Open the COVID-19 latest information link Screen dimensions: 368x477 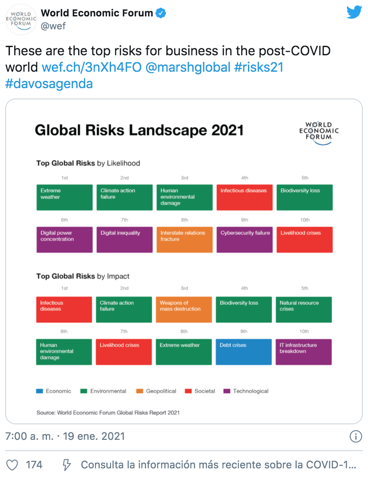coord(219,465)
